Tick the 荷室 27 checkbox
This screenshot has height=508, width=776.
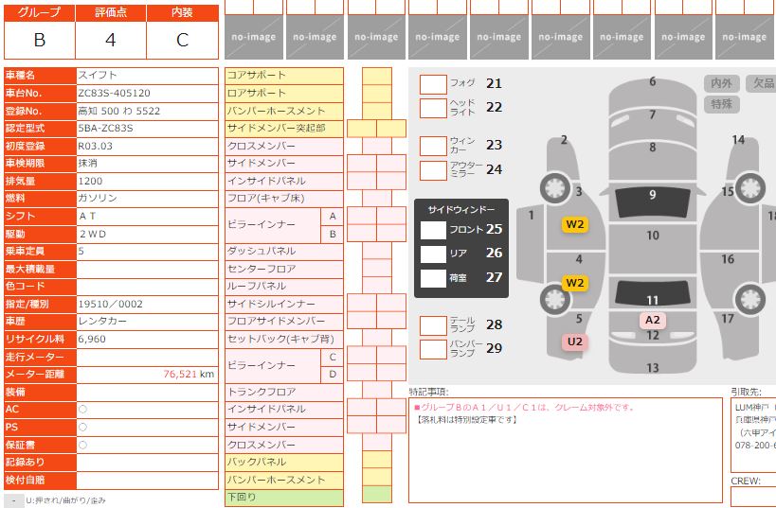(433, 278)
